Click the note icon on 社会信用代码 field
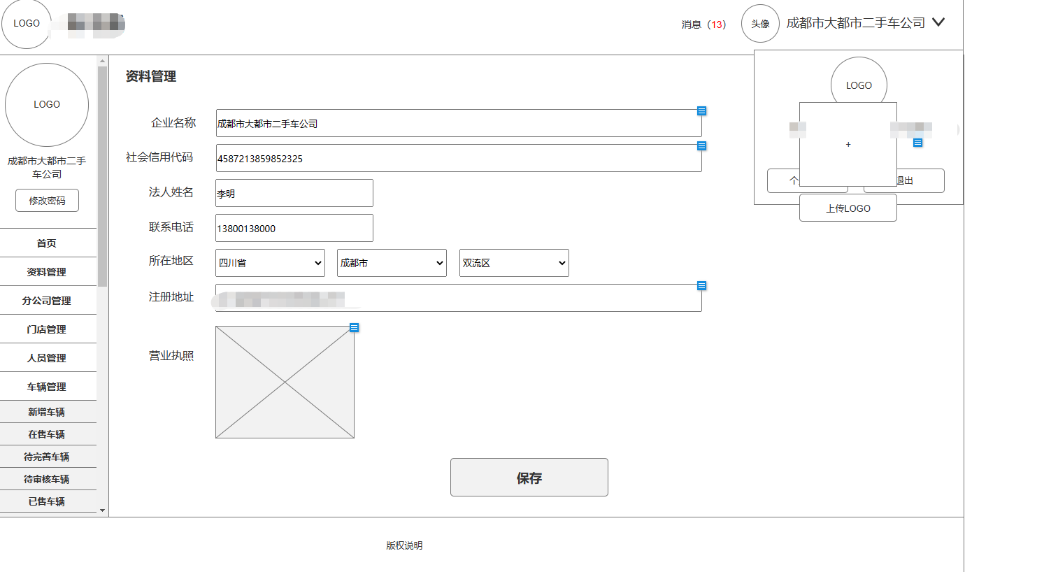Viewport: 1058px width, 572px height. coord(701,146)
